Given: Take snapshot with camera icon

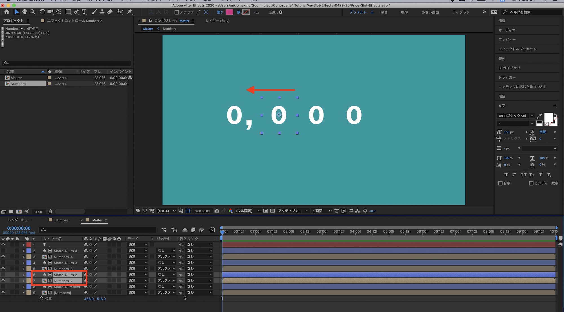Looking at the screenshot, I should 217,211.
